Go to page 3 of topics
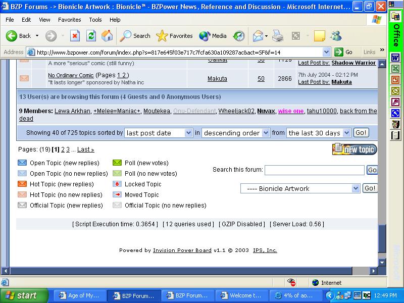404x303 pixels. [x=68, y=149]
